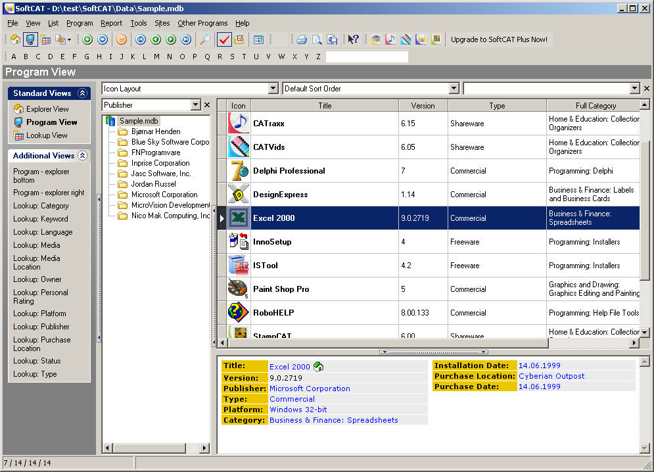Click the blue edit record toolbar icon
Screen dimensions: 654x472
(103, 39)
